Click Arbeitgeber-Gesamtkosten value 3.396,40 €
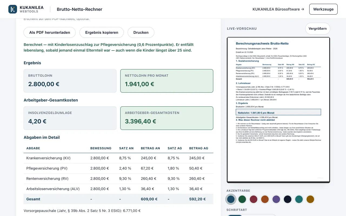Image resolution: width=346 pixels, height=216 pixels. click(x=141, y=121)
